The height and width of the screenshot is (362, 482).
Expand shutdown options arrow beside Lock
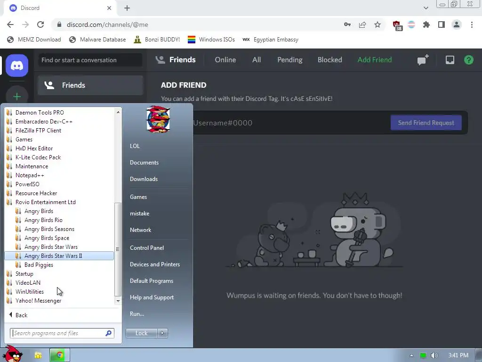pyautogui.click(x=162, y=333)
